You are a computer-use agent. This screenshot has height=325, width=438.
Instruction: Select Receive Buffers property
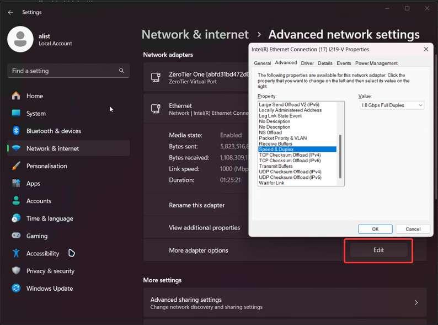[x=275, y=143]
